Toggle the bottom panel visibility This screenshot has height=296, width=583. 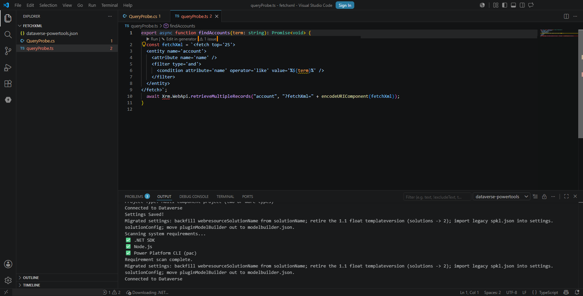513,5
